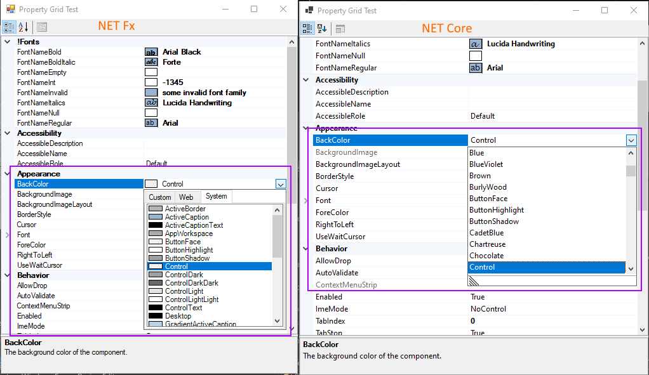Select AccessibleRole row in NET Core
Image resolution: width=649 pixels, height=375 pixels.
coord(475,116)
